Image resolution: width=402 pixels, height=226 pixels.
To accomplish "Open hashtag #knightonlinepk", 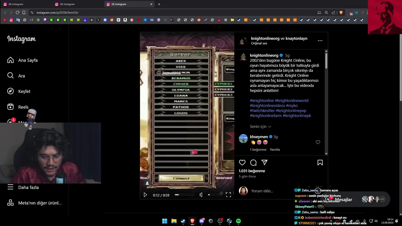I will tap(297, 116).
